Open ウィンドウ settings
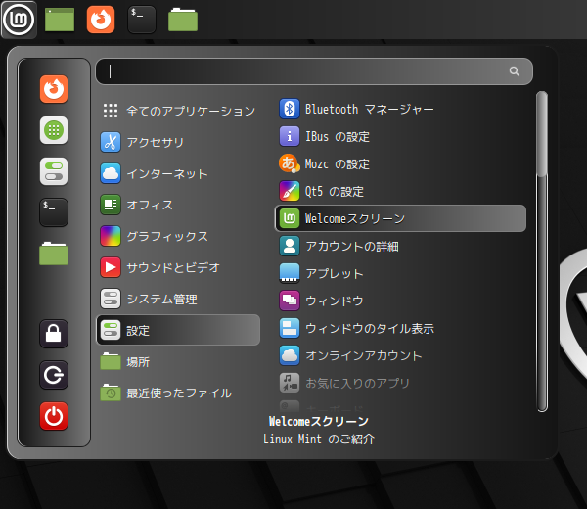This screenshot has height=509, width=587. [400, 301]
